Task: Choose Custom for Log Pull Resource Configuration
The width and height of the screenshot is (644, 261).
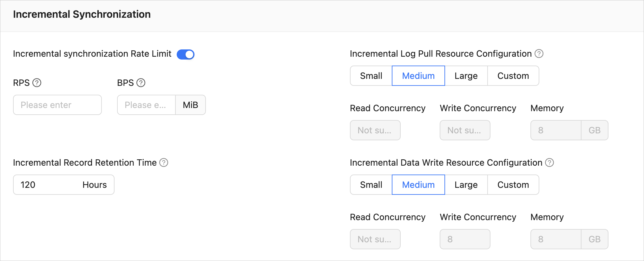Action: pos(513,76)
